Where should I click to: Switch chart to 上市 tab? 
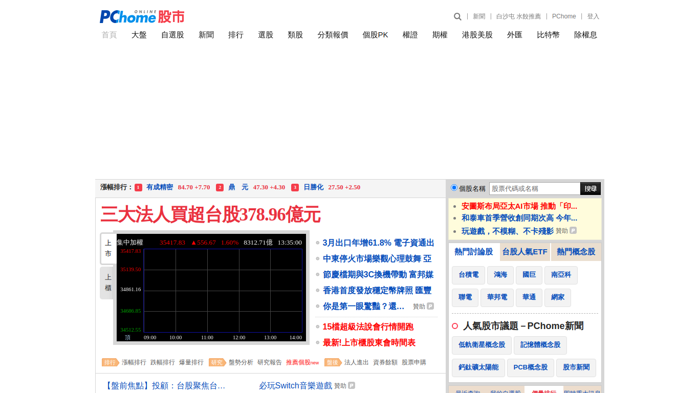(x=108, y=248)
